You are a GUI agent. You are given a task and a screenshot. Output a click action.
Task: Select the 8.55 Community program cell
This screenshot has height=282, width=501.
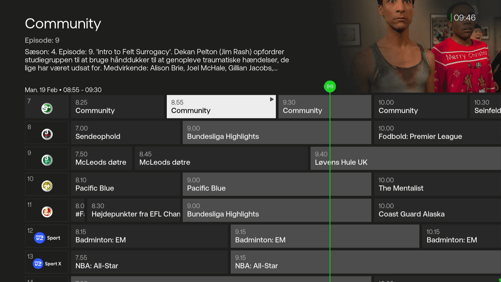pos(221,107)
